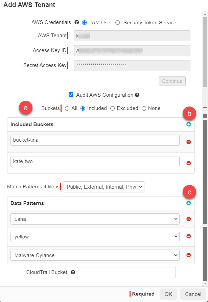Select the Security Token Service credential option
208x302 pixels.
click(x=118, y=22)
